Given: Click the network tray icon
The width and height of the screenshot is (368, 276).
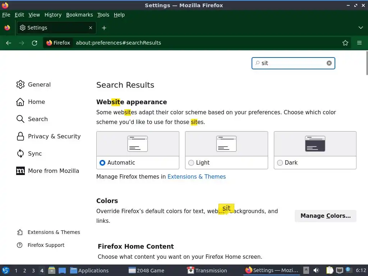Looking at the screenshot, I should click(339, 270).
